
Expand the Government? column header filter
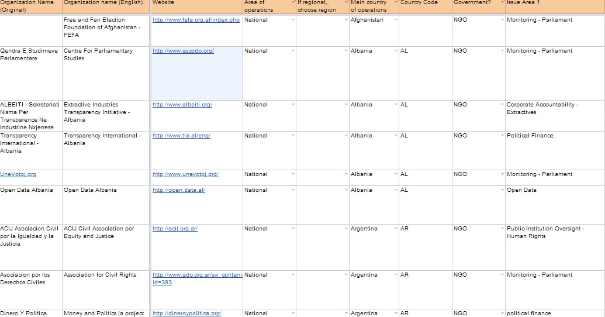[502, 3]
